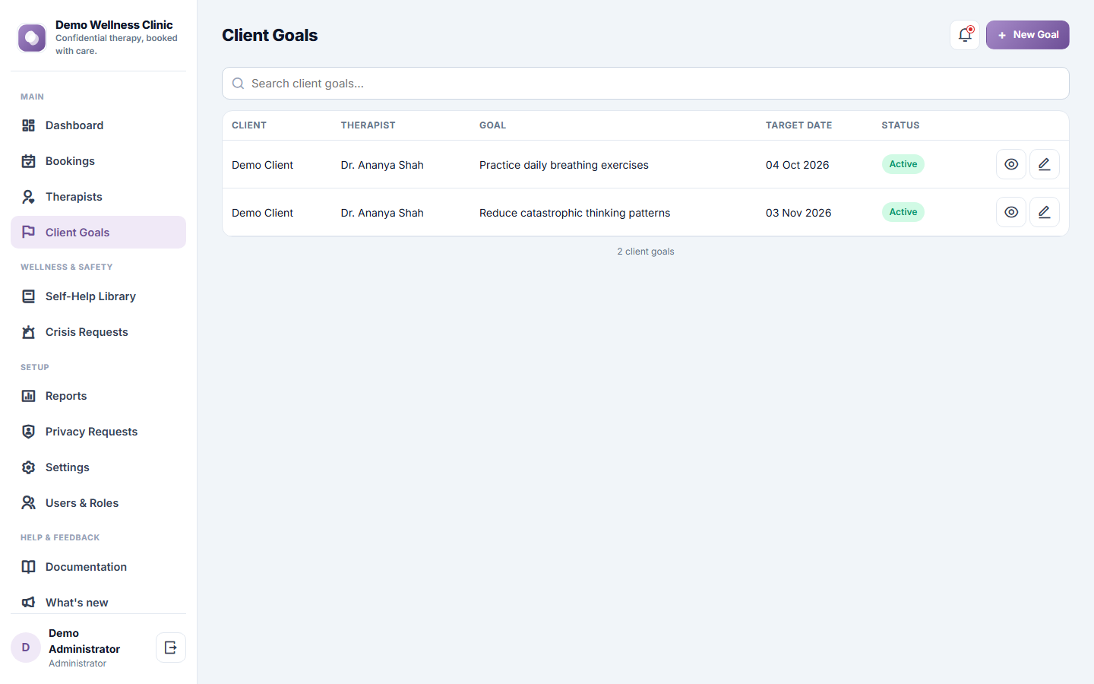Go to Bookings in the sidebar

tap(98, 161)
